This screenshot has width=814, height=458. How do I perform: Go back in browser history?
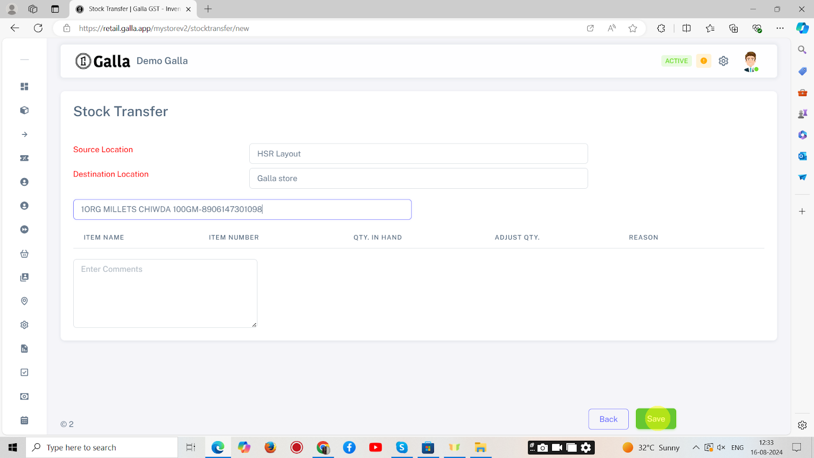click(x=15, y=28)
